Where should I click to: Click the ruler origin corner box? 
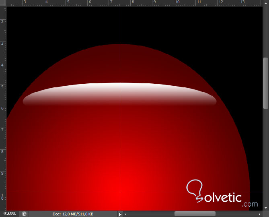point(3,3)
